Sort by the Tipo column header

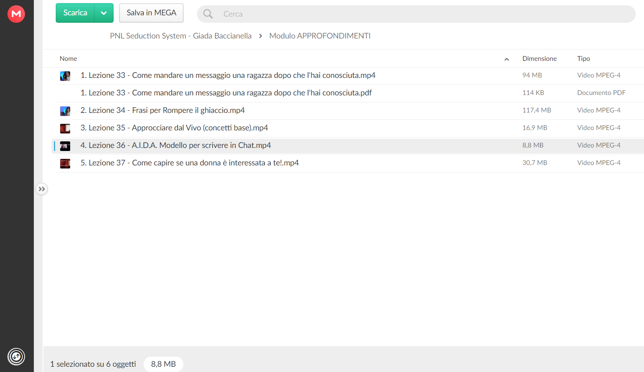point(583,59)
